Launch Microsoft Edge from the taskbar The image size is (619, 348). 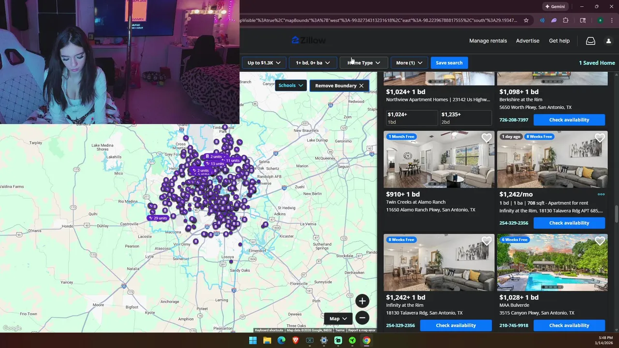(281, 340)
